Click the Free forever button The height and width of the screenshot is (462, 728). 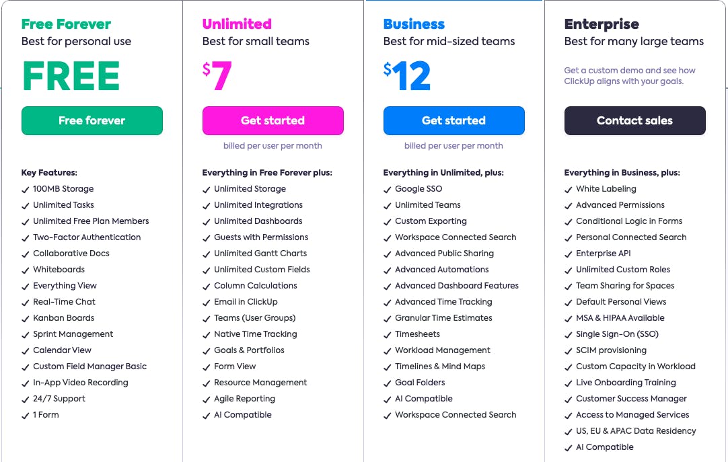[92, 120]
